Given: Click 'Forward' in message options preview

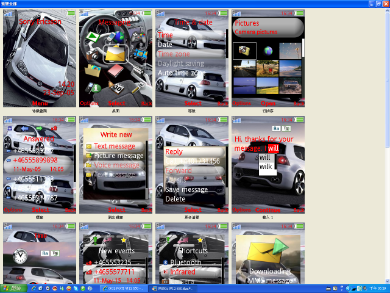Looking at the screenshot, I should click(179, 171).
